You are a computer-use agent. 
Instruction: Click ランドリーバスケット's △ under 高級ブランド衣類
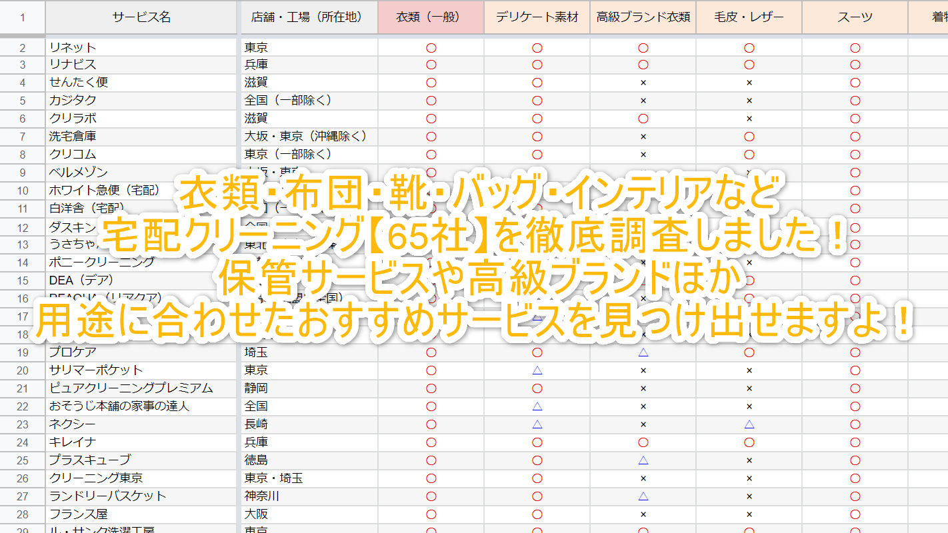point(643,496)
